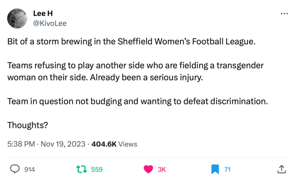Screen dimensions: 293x180
Task: Open the share menu via upload icon
Action: tap(282, 169)
